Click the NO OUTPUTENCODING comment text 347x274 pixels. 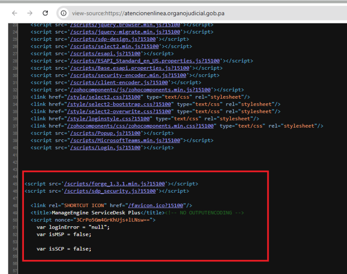click(x=204, y=213)
